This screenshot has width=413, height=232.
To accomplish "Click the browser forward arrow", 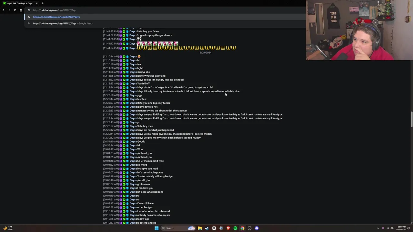I will pos(9,10).
